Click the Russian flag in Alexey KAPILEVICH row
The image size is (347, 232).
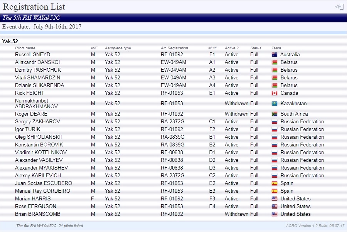tap(275, 176)
